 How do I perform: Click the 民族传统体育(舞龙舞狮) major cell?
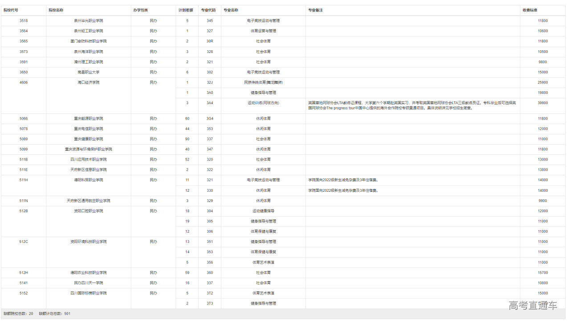tap(263, 82)
